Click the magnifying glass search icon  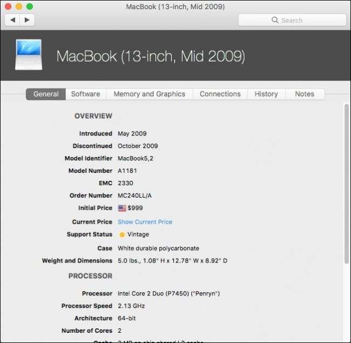pos(275,20)
